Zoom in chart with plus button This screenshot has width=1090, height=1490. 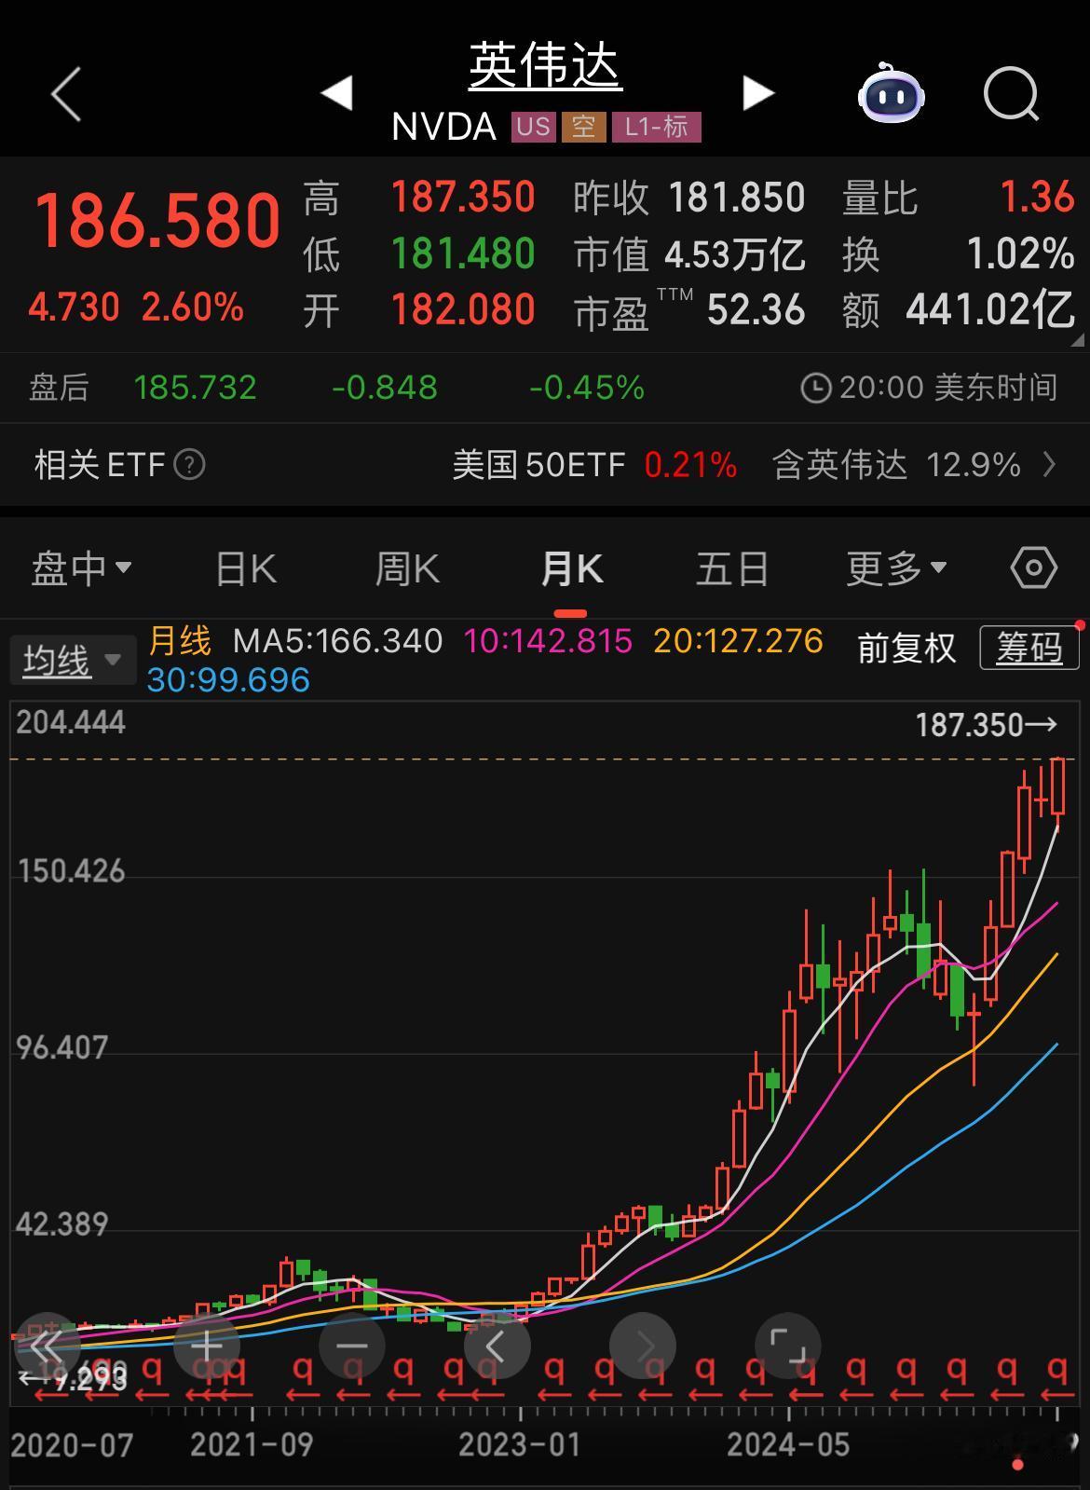pos(207,1346)
